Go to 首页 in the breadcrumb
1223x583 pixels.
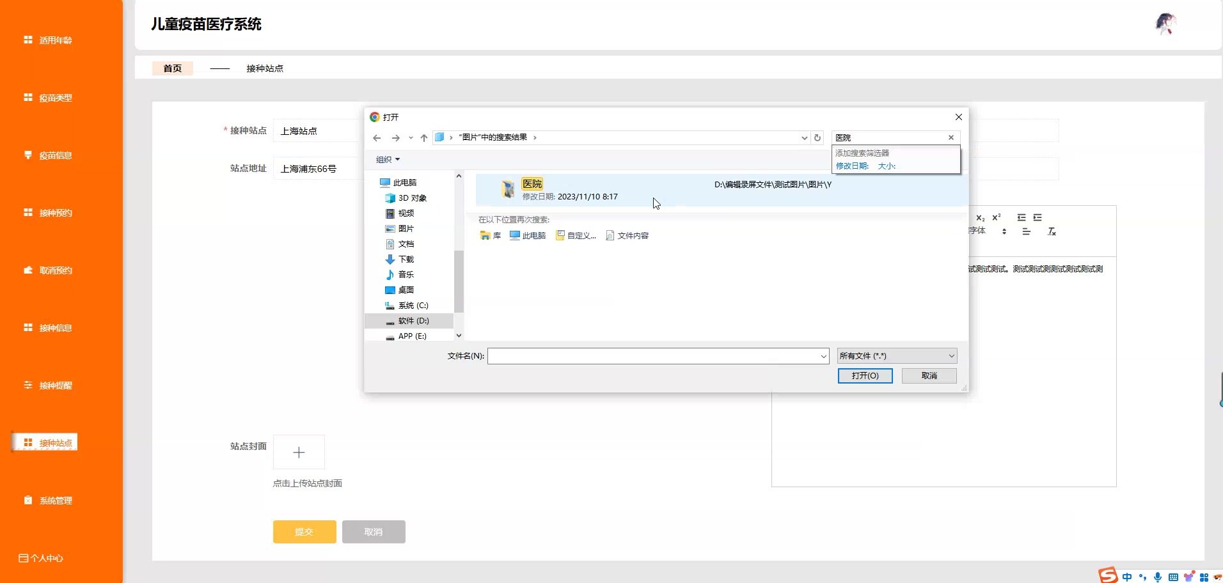[173, 68]
